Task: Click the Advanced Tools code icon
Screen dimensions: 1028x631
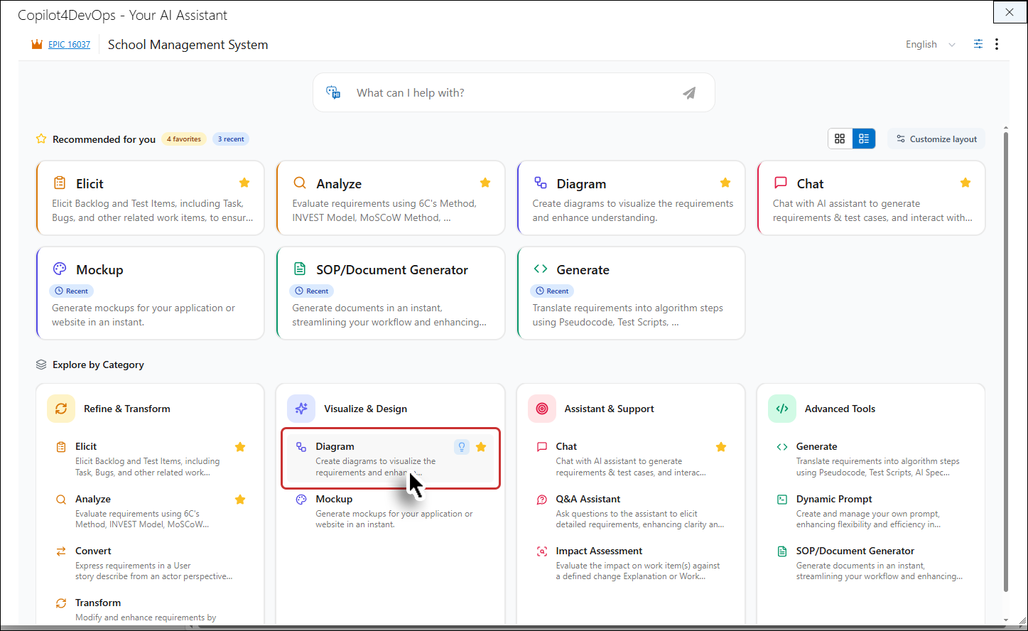Action: click(x=782, y=409)
